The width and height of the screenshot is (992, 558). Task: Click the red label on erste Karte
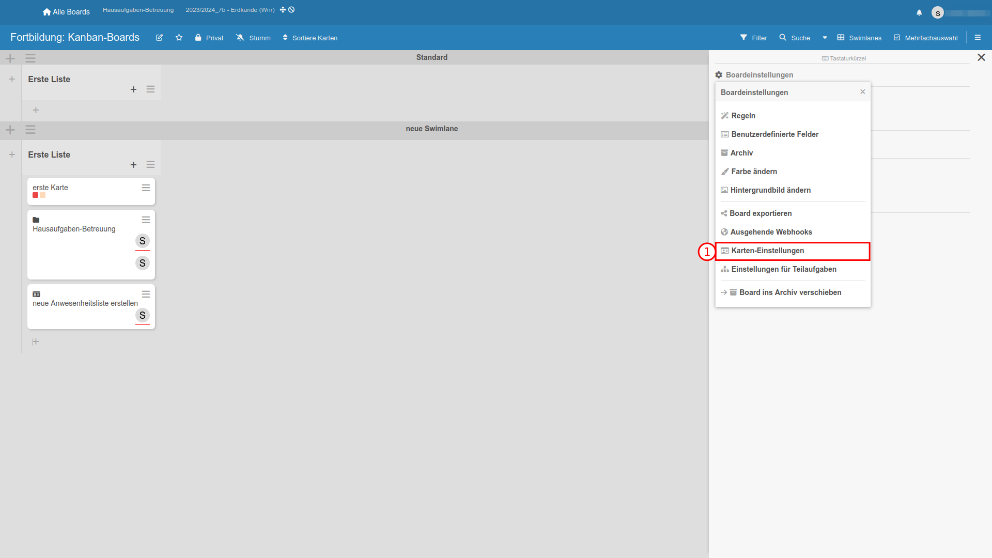click(35, 195)
